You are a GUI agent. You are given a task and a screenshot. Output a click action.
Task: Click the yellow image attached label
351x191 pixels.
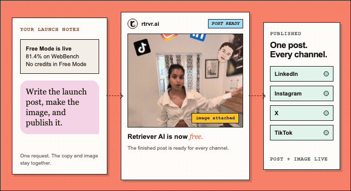[215, 118]
